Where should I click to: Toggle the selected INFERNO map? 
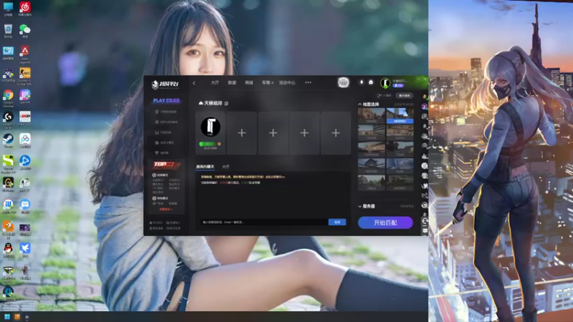[400, 116]
